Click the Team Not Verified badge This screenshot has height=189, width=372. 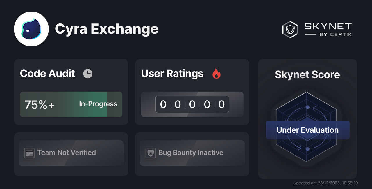coord(71,153)
